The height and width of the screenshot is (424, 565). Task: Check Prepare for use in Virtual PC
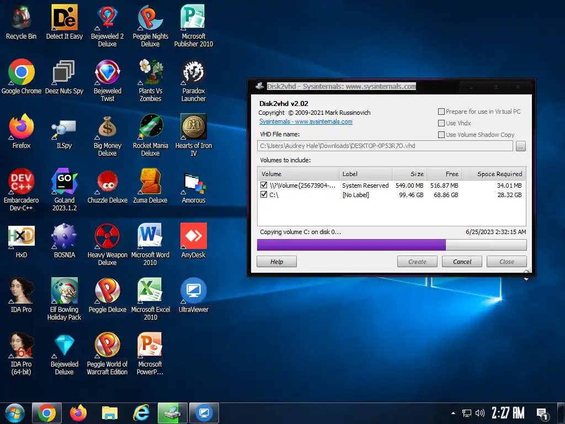pyautogui.click(x=441, y=112)
